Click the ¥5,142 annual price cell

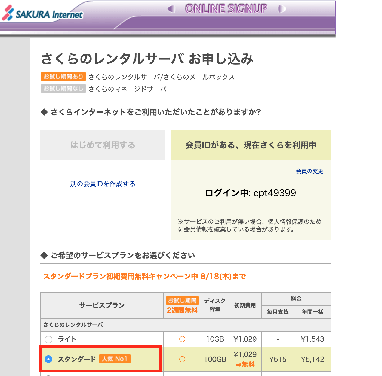coord(313,359)
